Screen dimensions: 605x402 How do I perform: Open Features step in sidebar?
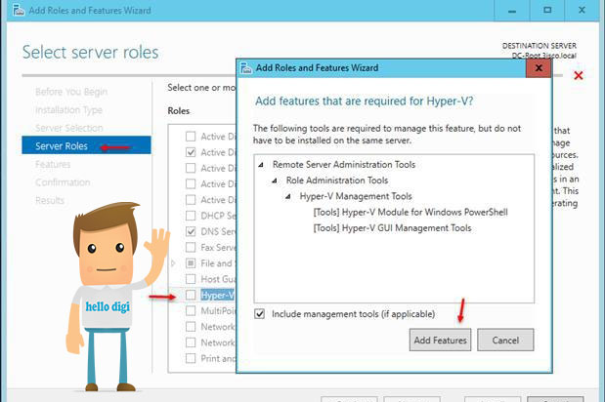point(53,165)
